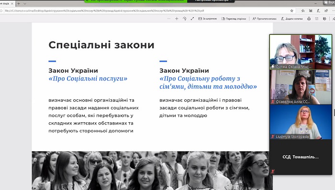The width and height of the screenshot is (335, 190).
Task: Click 'Прочитати вголос' read aloud button
Action: [x=265, y=19]
